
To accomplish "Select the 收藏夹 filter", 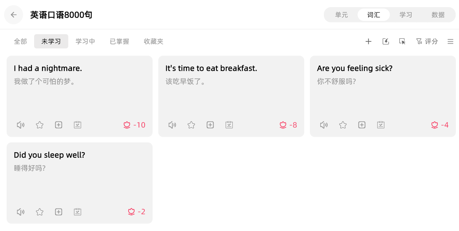I will [x=154, y=41].
